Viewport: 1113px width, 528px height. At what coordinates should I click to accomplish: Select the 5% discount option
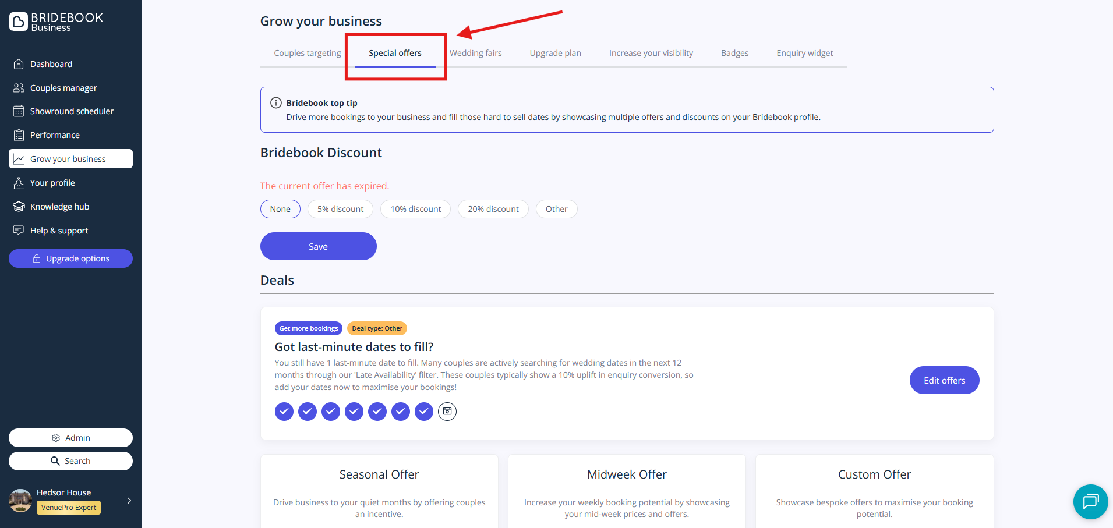340,209
